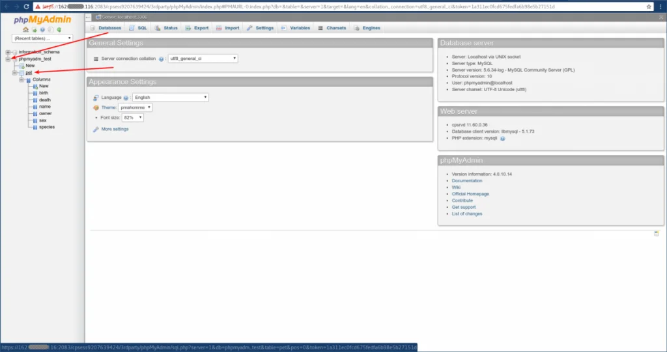Click the new table icon under phpmyadm_test
This screenshot has height=352, width=667.
(21, 66)
